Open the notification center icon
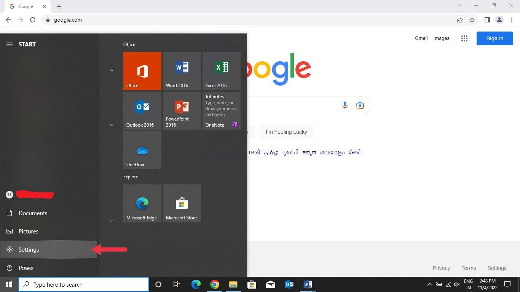520x292 pixels. click(507, 284)
